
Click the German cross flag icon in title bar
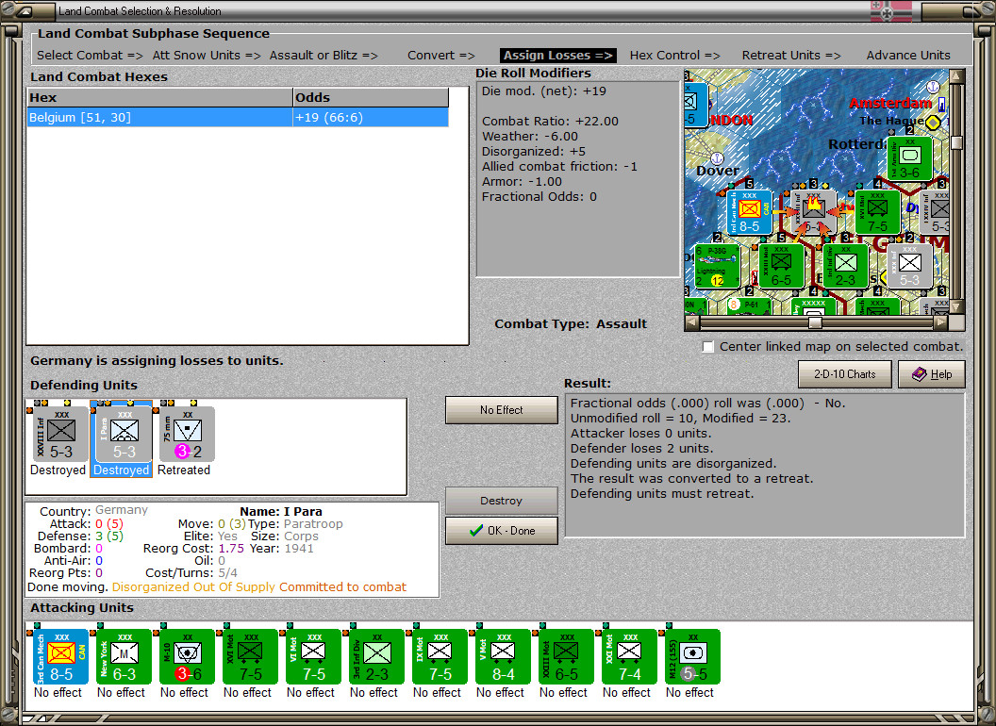point(890,10)
